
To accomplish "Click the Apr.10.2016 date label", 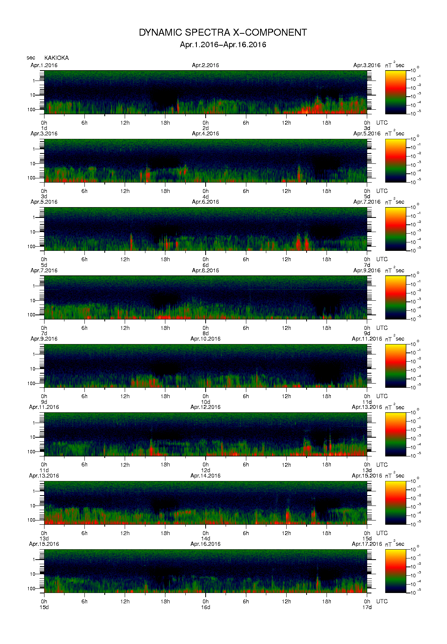I will (x=206, y=339).
